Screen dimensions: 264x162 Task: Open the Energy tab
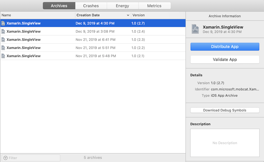(x=122, y=6)
